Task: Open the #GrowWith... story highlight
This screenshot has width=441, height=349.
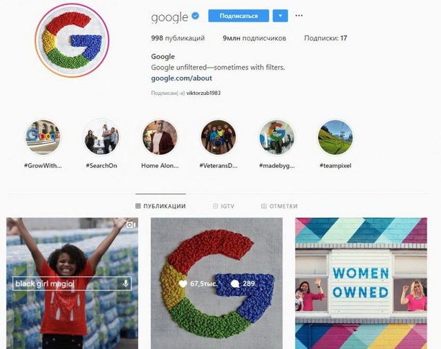Action: 43,138
